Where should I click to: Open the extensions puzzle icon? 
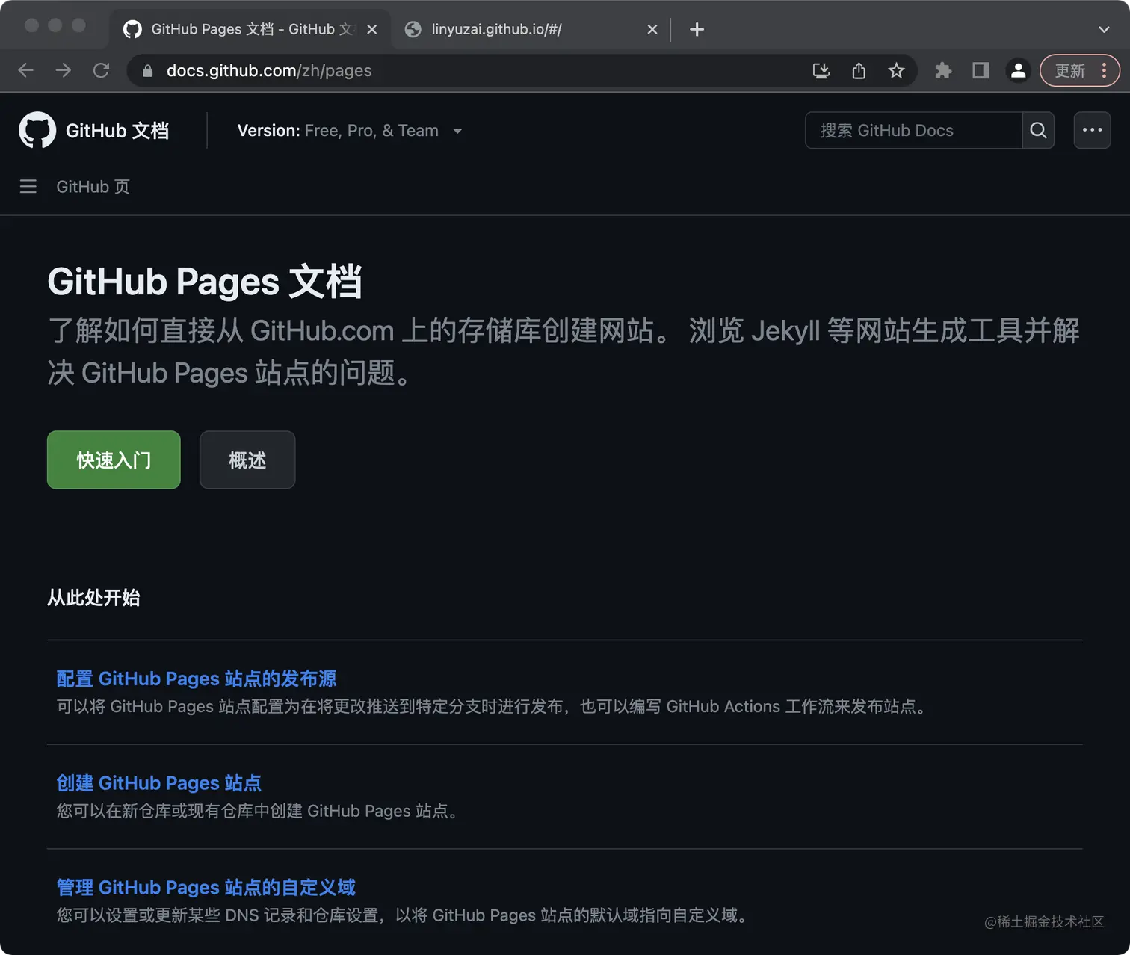pyautogui.click(x=943, y=71)
